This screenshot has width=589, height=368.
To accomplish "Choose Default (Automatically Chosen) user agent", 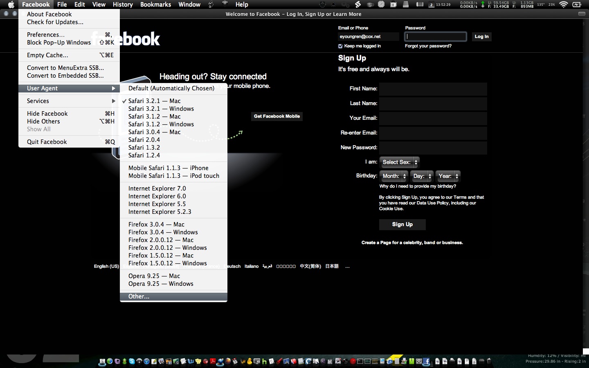I will (173, 88).
